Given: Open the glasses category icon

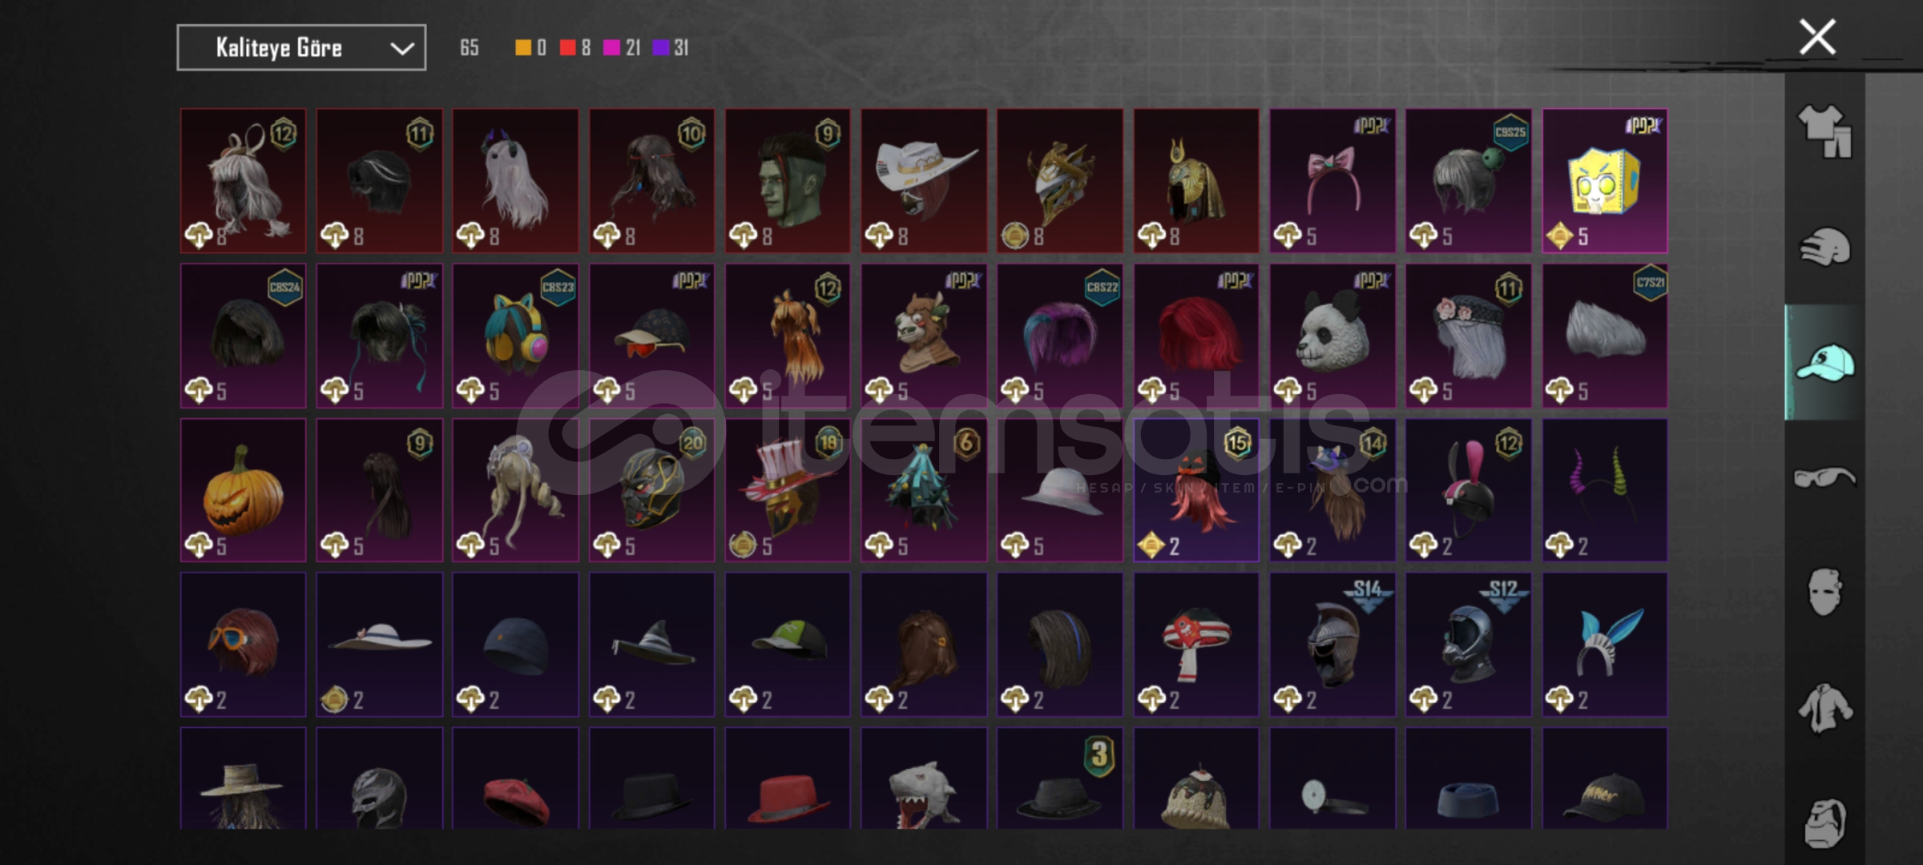Looking at the screenshot, I should pos(1824,477).
